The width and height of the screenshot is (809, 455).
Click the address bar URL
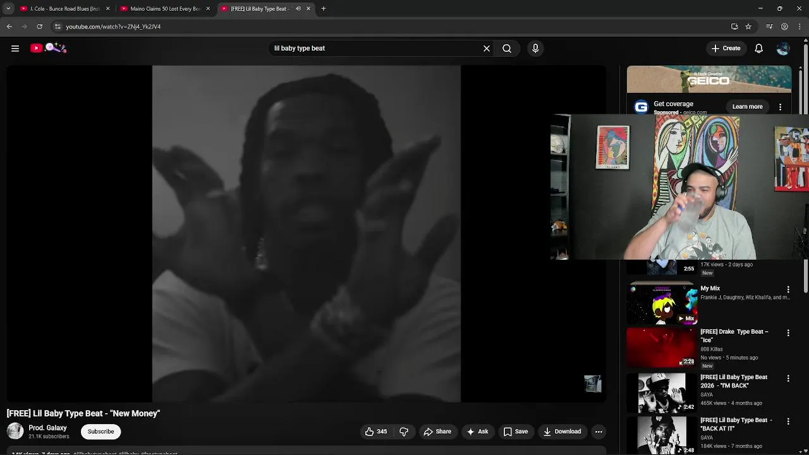pyautogui.click(x=113, y=27)
